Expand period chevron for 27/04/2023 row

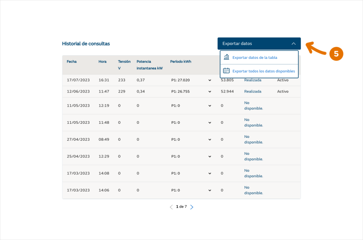pos(210,139)
